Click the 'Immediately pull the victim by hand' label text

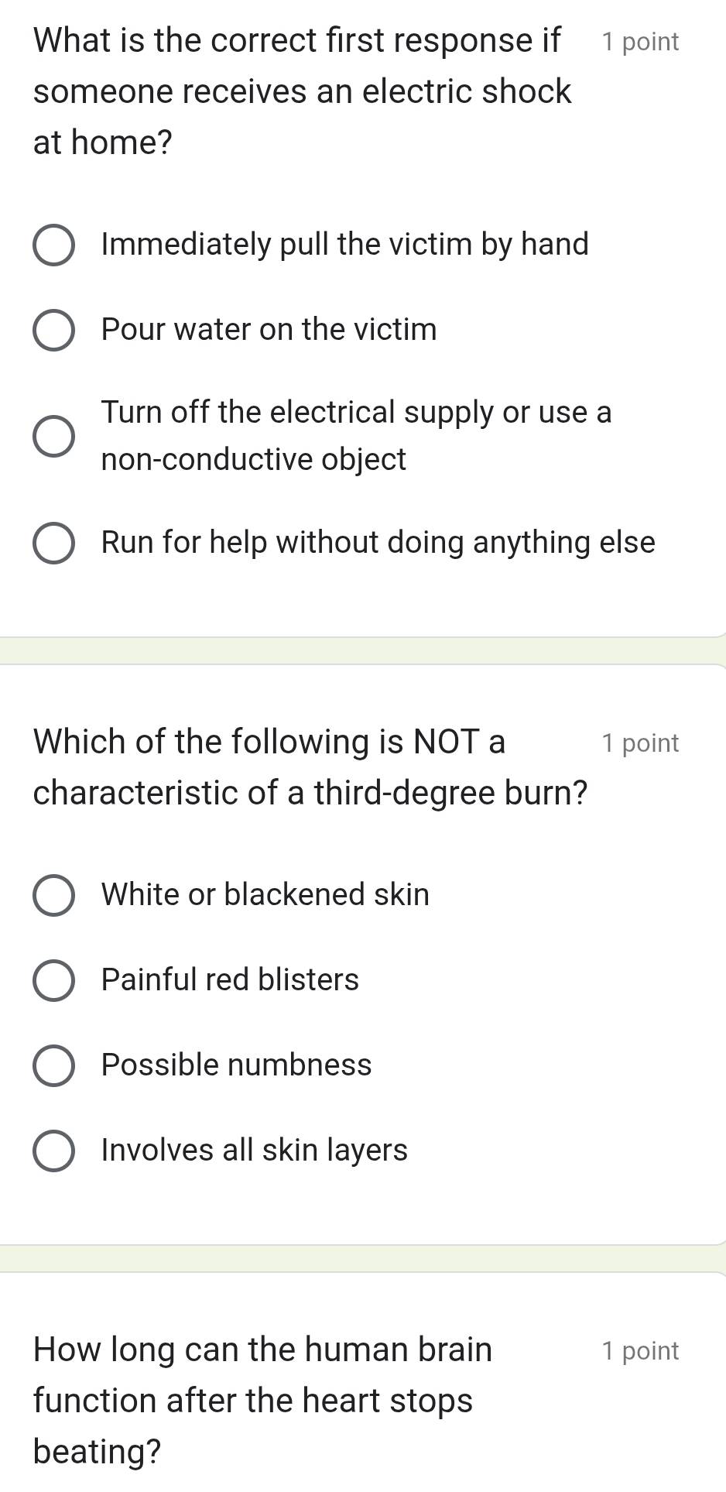[x=345, y=245]
